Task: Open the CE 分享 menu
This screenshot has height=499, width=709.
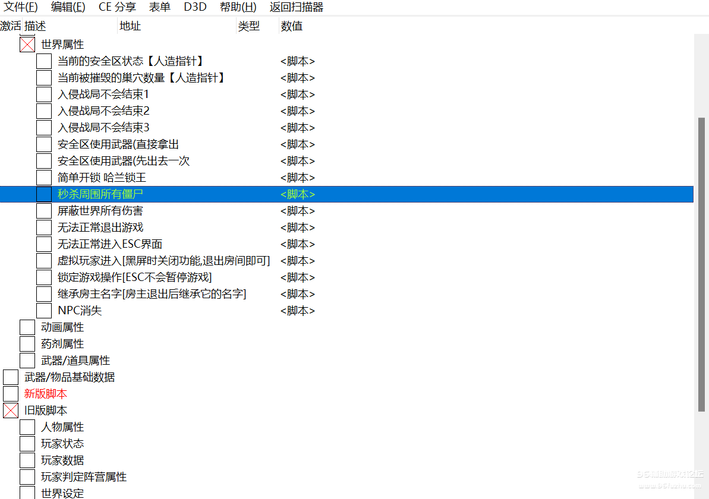Action: (x=117, y=7)
